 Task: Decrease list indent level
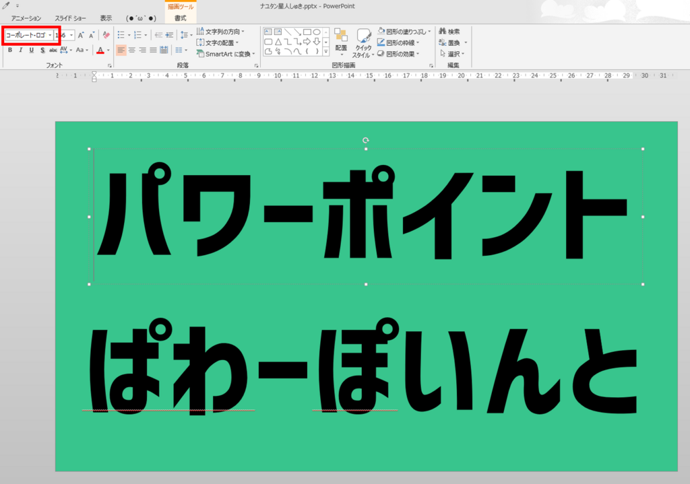pos(159,35)
